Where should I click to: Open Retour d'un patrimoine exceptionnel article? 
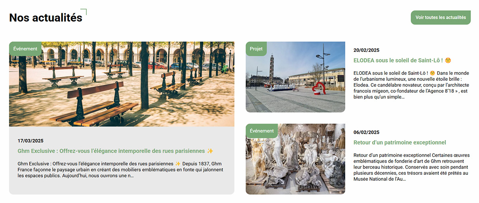pos(400,142)
